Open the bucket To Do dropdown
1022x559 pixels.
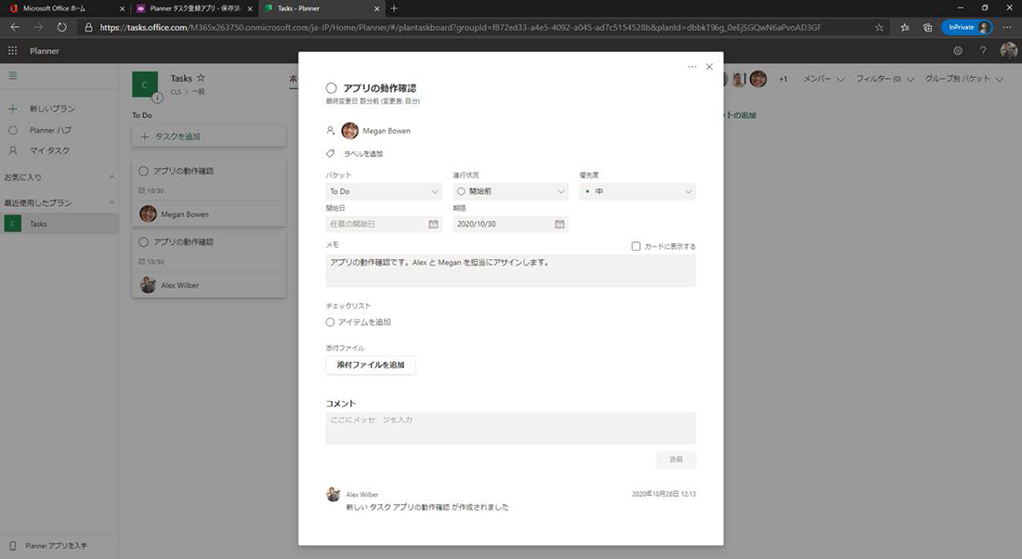[x=384, y=191]
